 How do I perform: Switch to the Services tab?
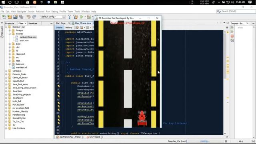pos(33,23)
